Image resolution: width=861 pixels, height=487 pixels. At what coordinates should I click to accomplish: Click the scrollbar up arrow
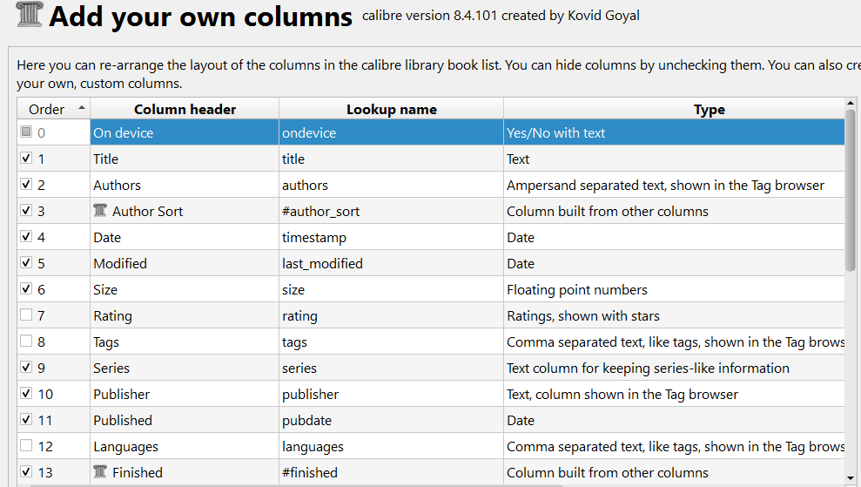(850, 103)
